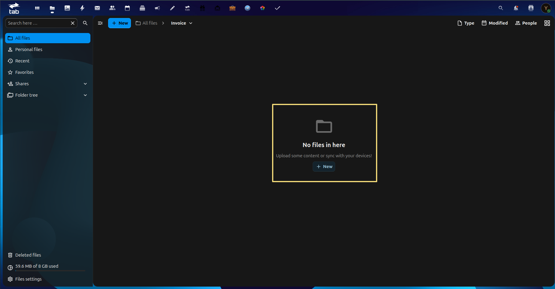The height and width of the screenshot is (289, 555).
Task: Select Personal files in sidebar
Action: pyautogui.click(x=48, y=50)
